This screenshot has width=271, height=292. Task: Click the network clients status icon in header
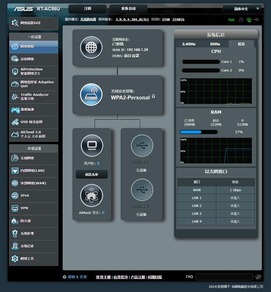[x=249, y=19]
